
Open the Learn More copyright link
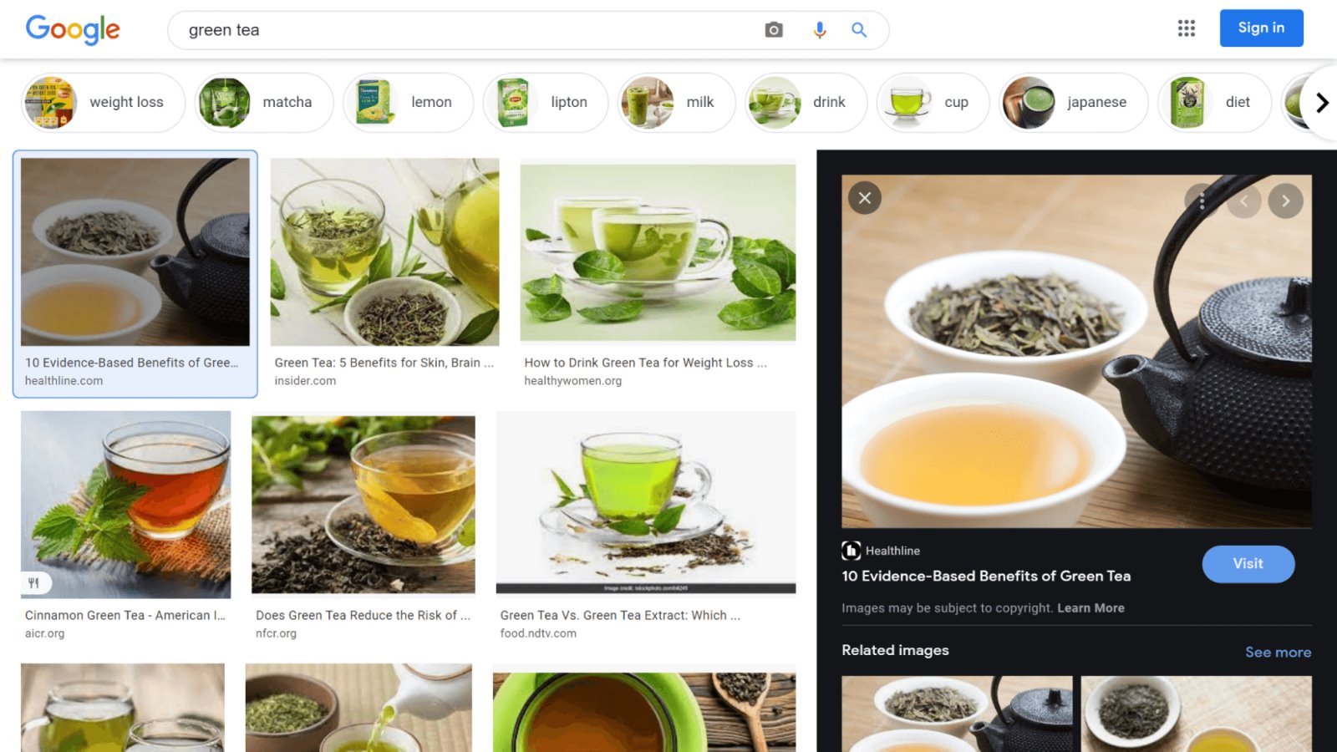coord(1090,608)
